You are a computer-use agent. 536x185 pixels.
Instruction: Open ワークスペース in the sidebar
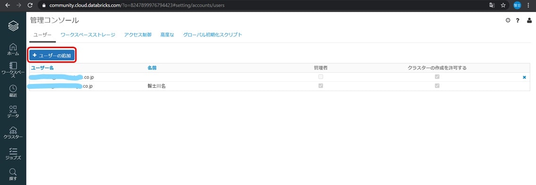click(13, 70)
